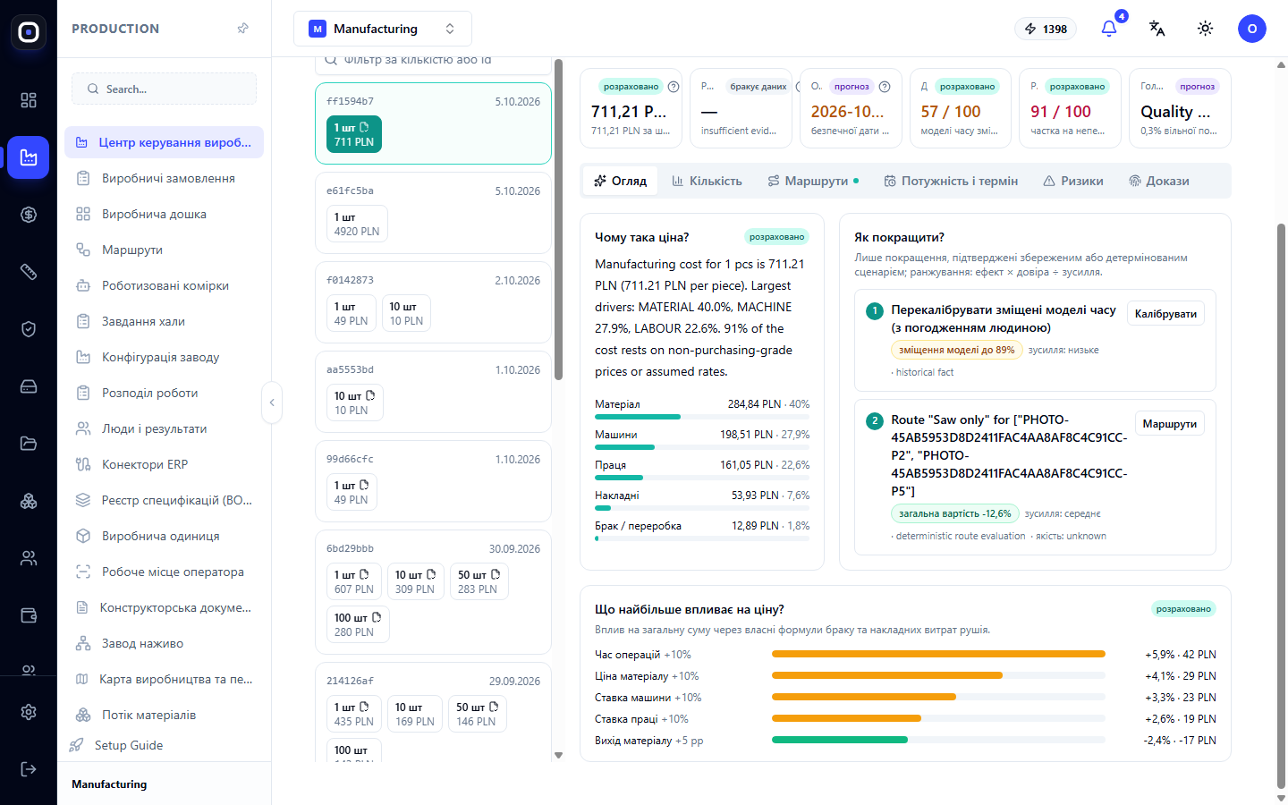Focus the sidebar Search field

point(165,89)
